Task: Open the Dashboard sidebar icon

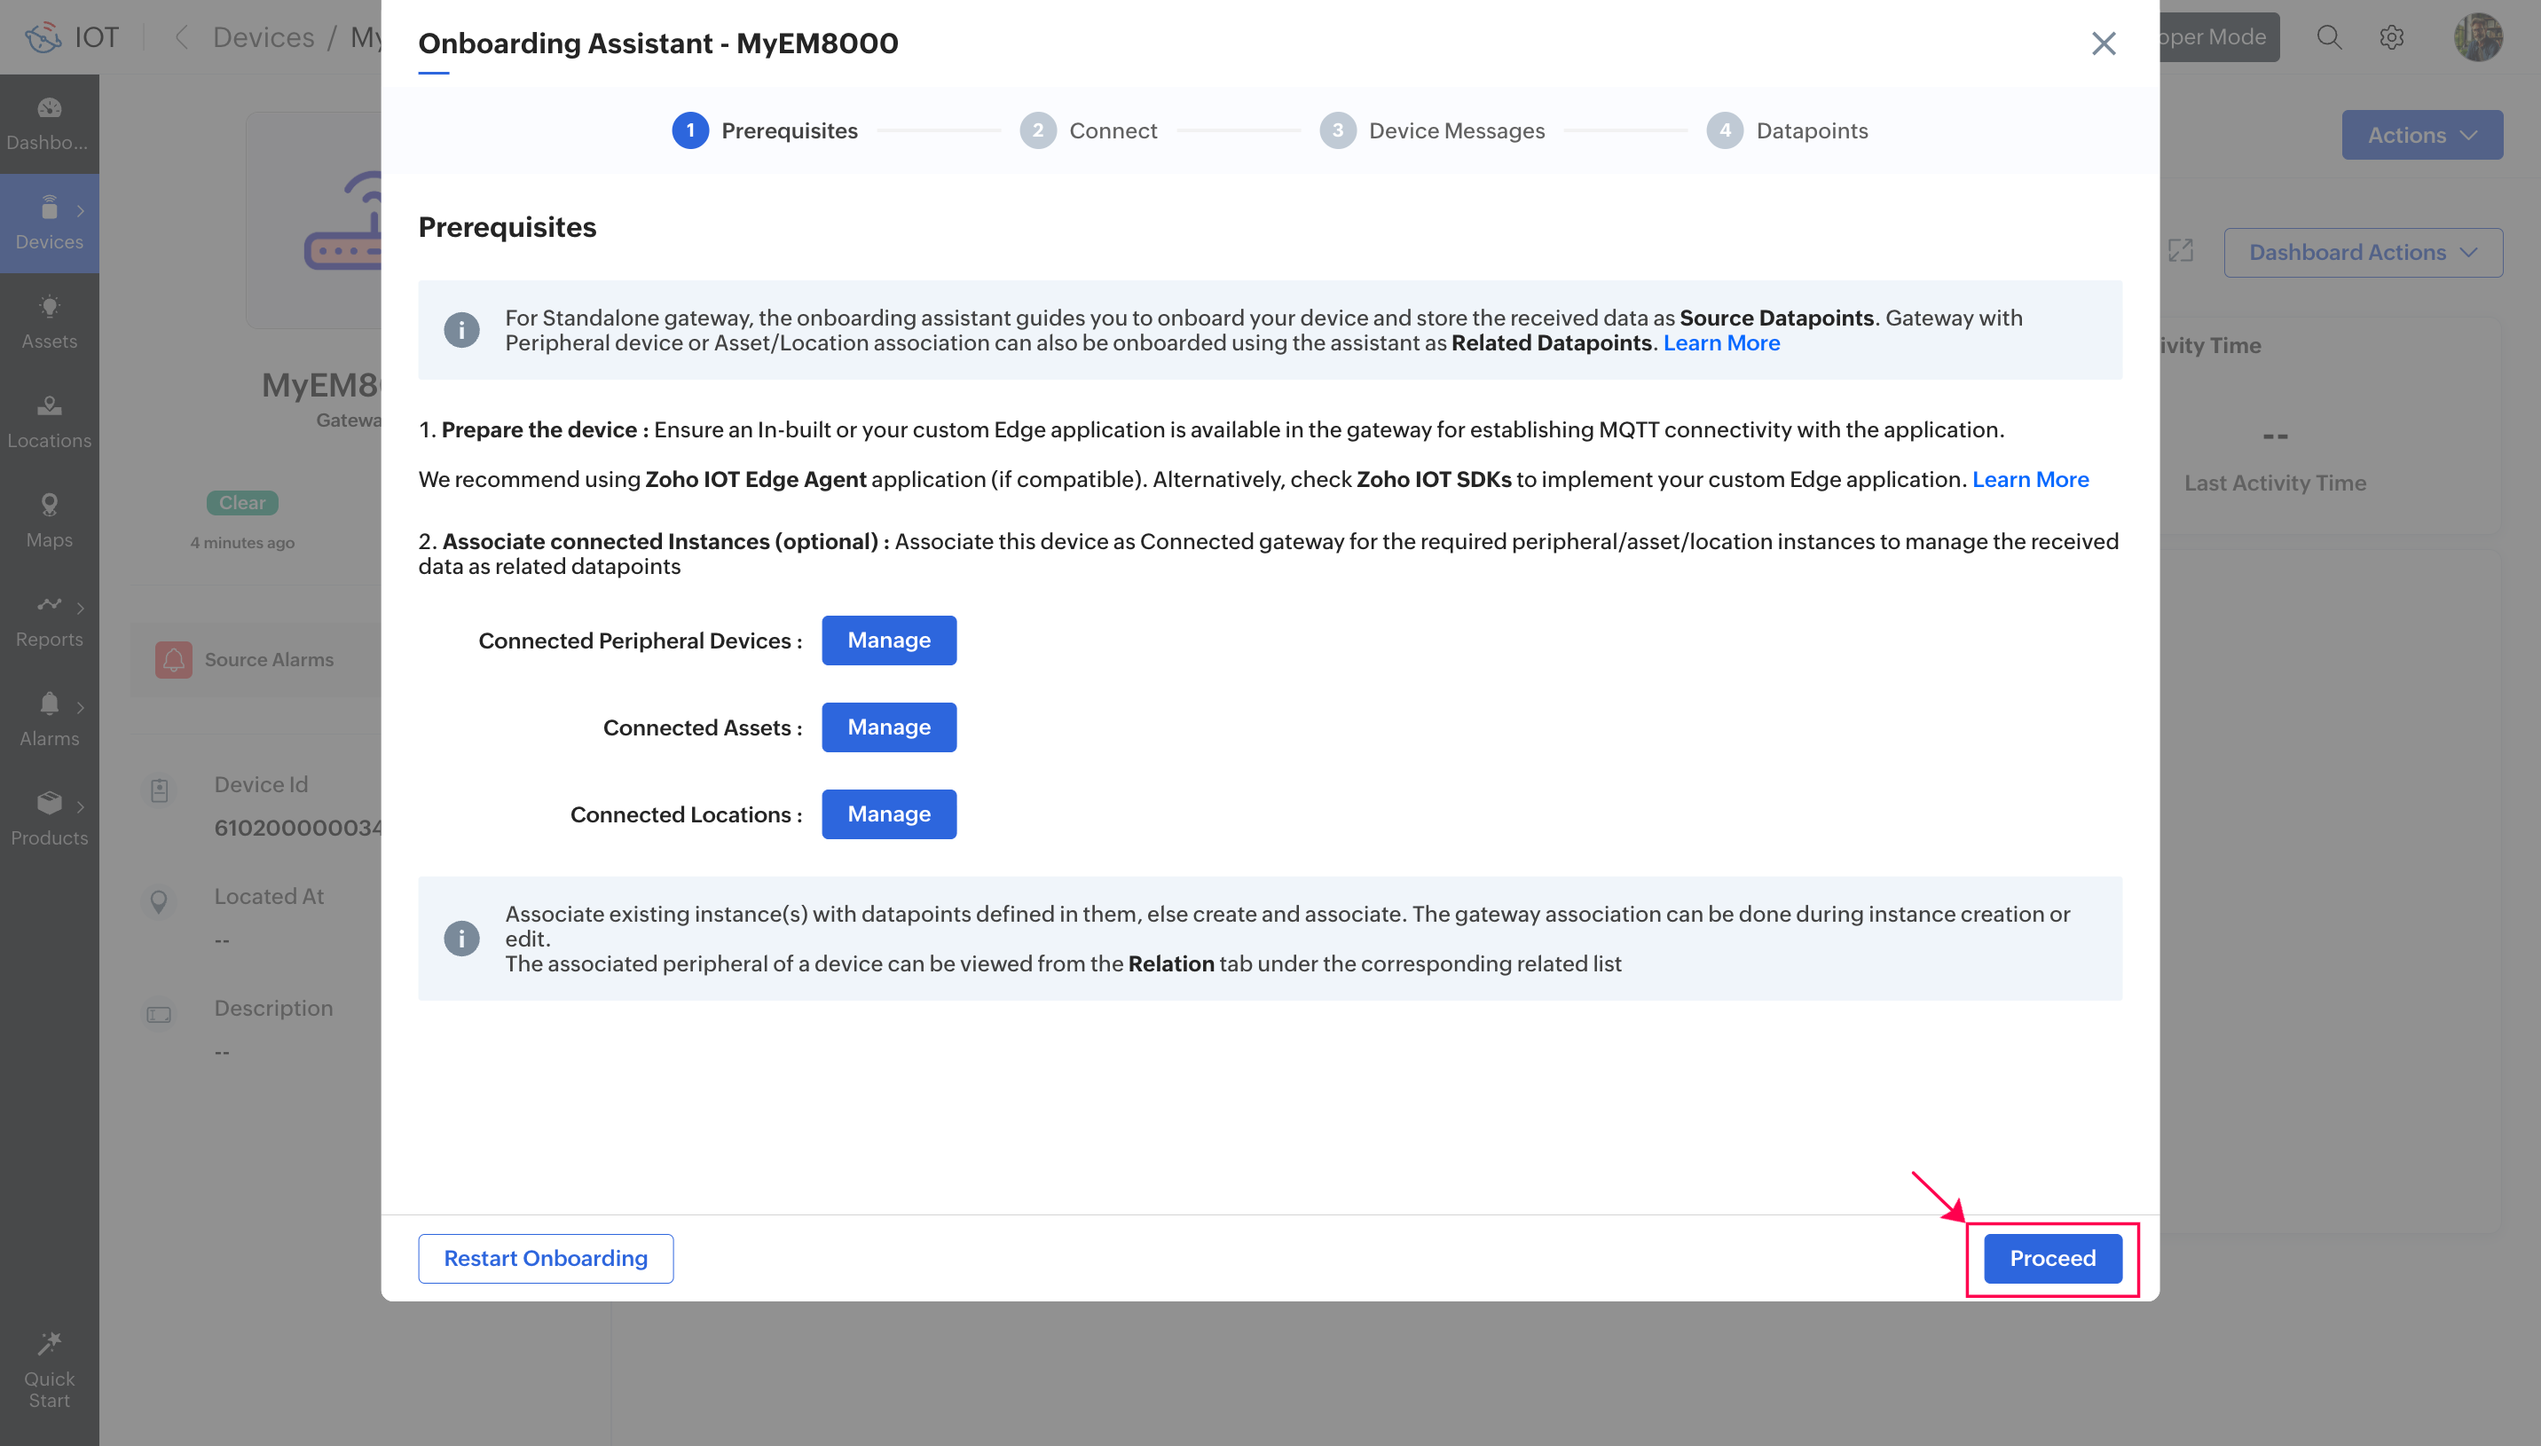Action: point(49,108)
